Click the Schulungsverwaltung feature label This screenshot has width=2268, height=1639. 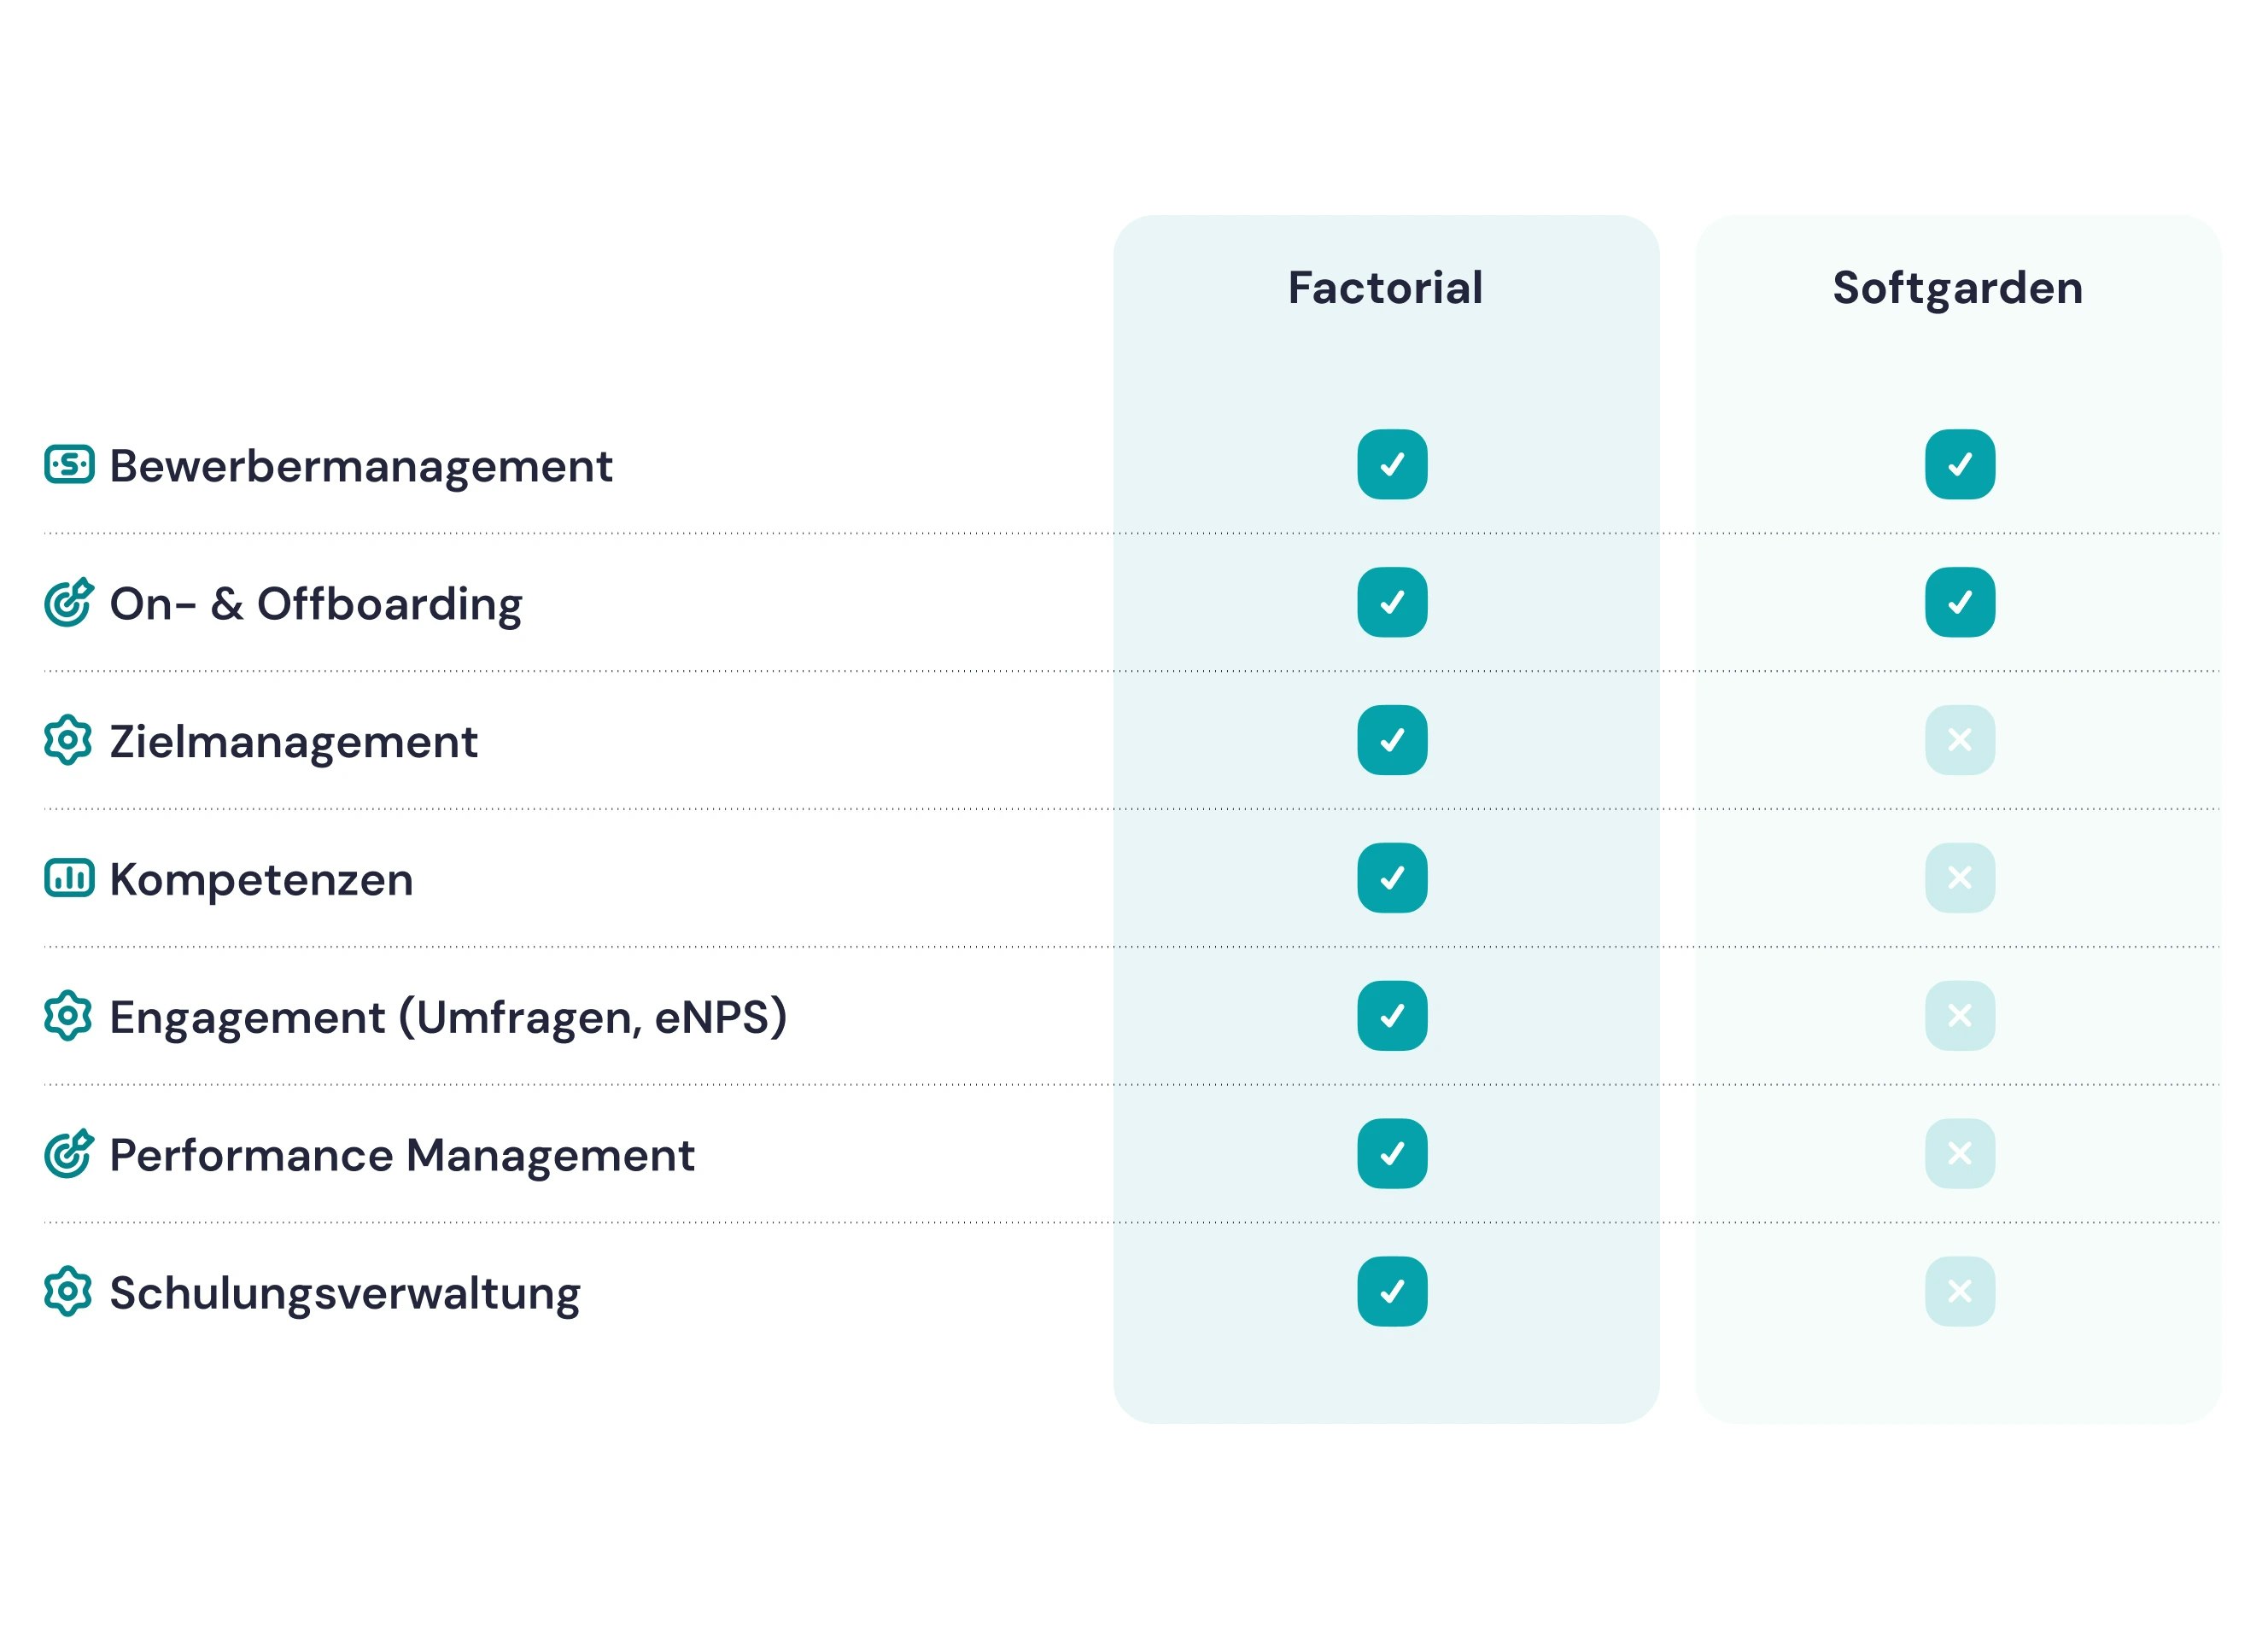tap(345, 1294)
